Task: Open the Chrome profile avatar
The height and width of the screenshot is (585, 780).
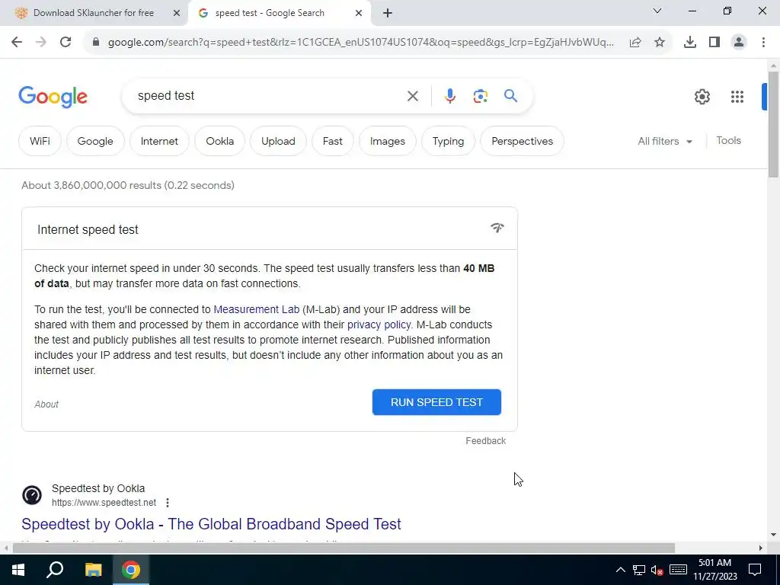Action: (739, 43)
